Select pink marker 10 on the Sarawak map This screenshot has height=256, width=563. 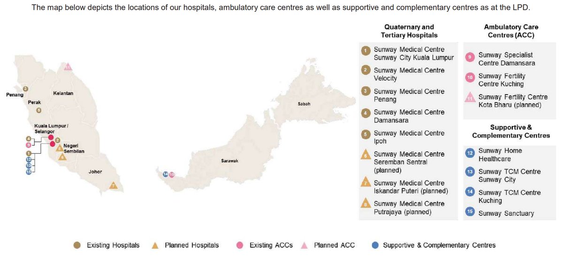pos(172,174)
